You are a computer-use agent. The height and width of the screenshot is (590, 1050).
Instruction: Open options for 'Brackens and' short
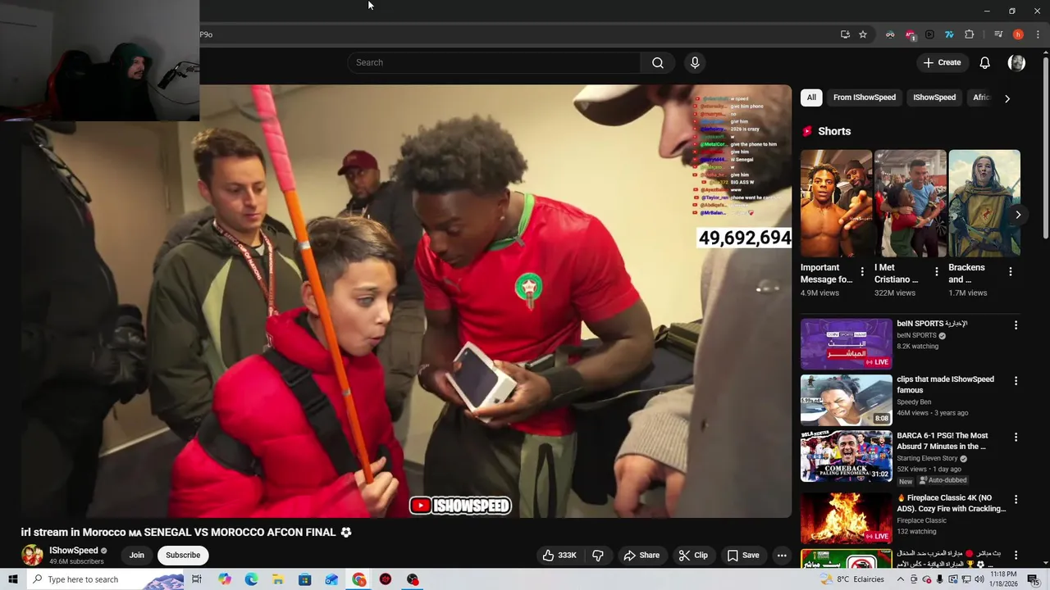1010,271
